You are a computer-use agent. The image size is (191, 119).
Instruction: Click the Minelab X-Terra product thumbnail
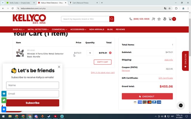[20, 53]
